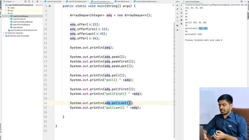Rerun LearnArrayDeque in Run panel
This screenshot has width=249, height=140.
[x=177, y=5]
